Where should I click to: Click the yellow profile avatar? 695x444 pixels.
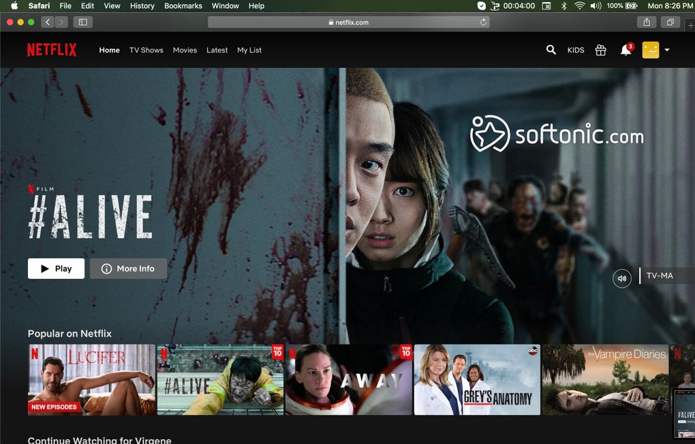point(650,50)
